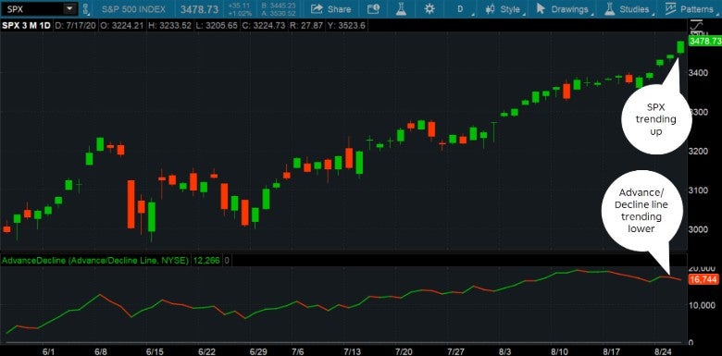Click the SPX 3 M 1D chart label
The height and width of the screenshot is (356, 722).
point(27,26)
